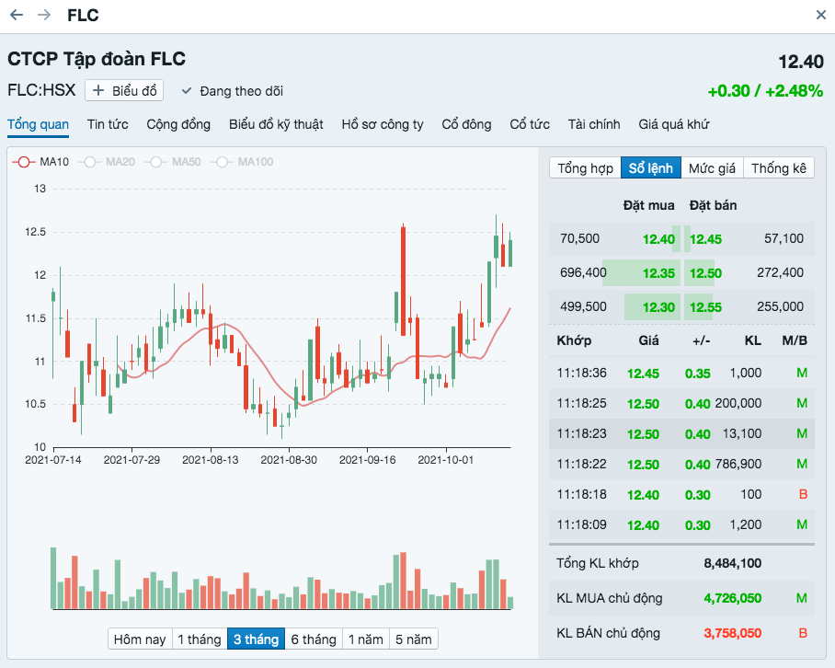
Task: Close the FLC panel with the X icon
Action: click(820, 15)
